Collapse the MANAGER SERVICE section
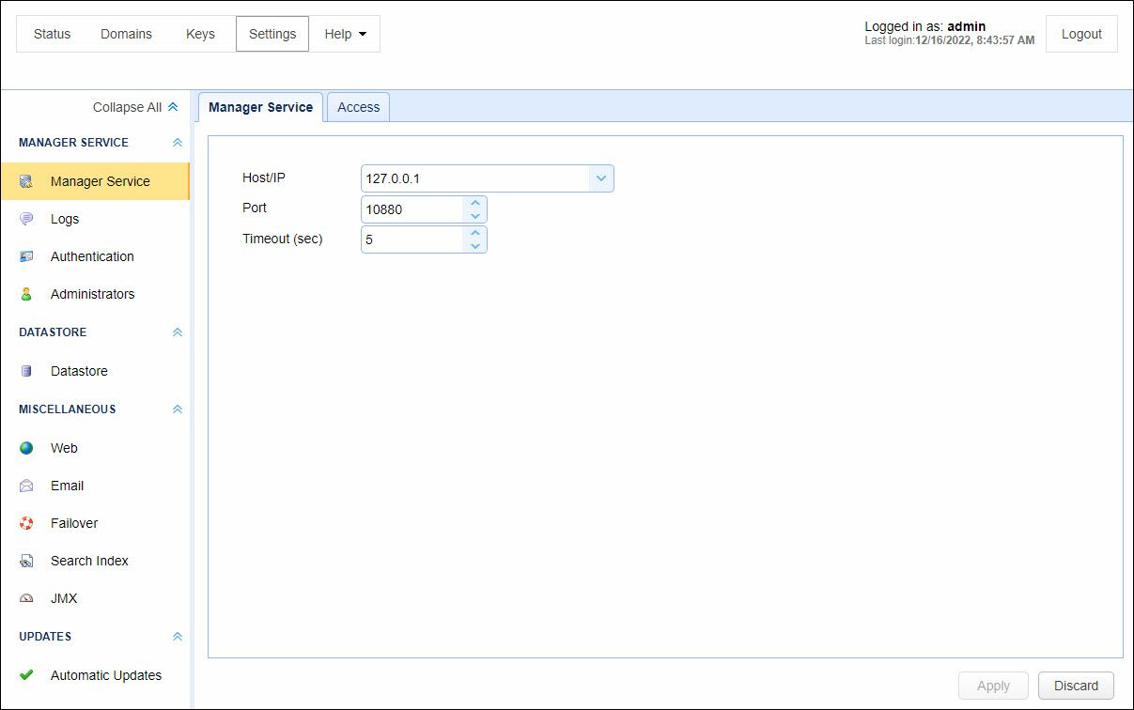The image size is (1134, 710). [x=178, y=143]
